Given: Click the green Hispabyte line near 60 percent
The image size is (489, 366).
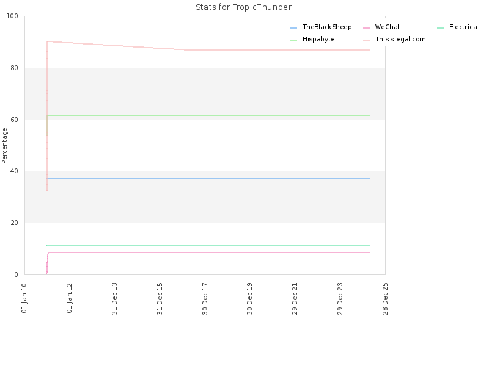Looking at the screenshot, I should [x=208, y=115].
